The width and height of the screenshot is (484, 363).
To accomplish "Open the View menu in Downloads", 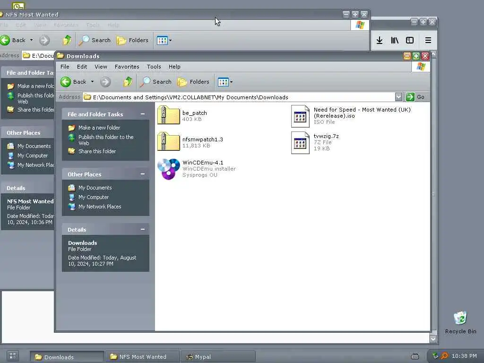I will (x=101, y=67).
